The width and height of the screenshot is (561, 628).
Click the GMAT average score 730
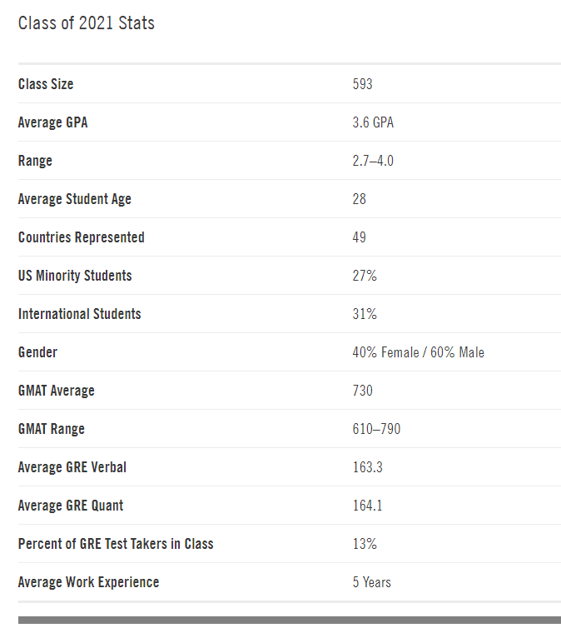[x=363, y=391]
